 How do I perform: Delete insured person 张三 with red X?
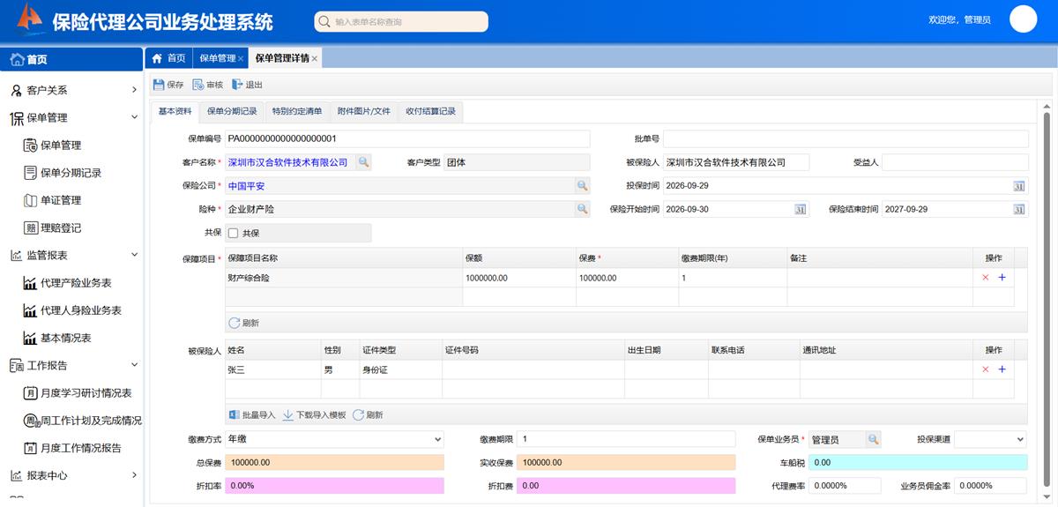click(986, 369)
